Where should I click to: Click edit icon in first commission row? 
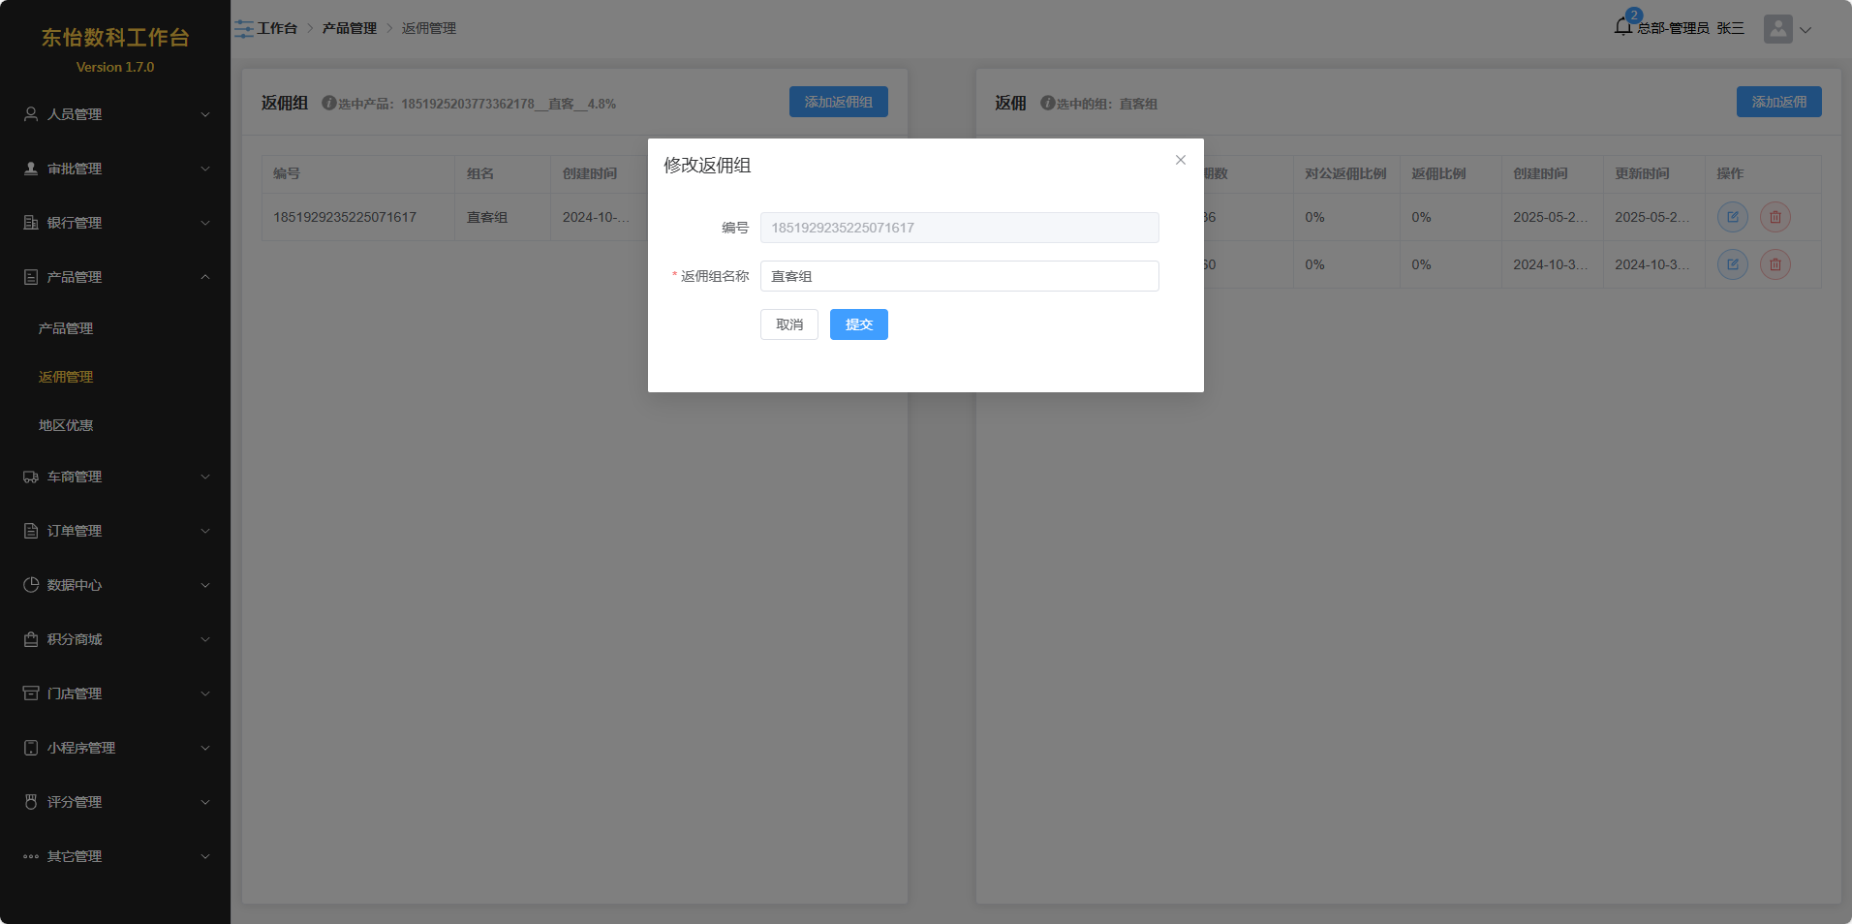[1732, 217]
